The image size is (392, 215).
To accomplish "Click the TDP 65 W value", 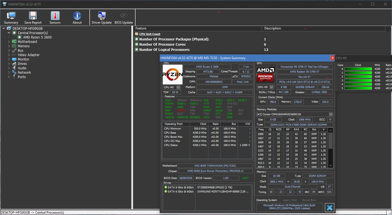I will [x=175, y=92].
